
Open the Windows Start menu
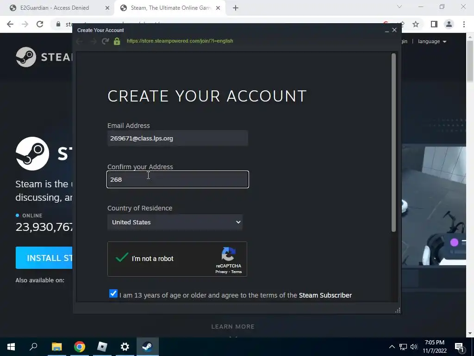11,347
